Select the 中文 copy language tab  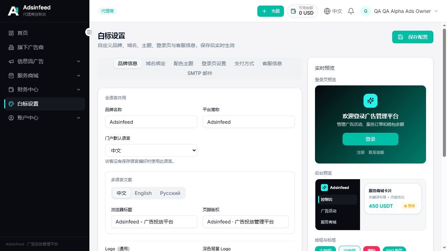122,193
